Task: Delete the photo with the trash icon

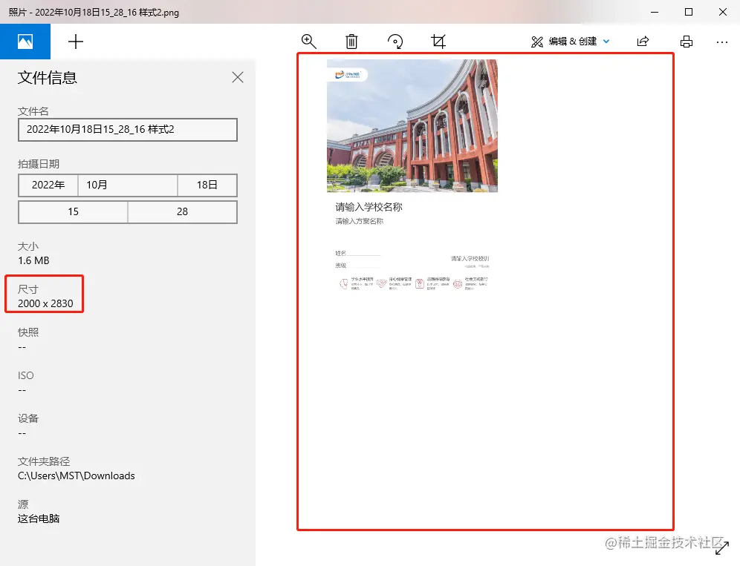Action: [x=352, y=42]
